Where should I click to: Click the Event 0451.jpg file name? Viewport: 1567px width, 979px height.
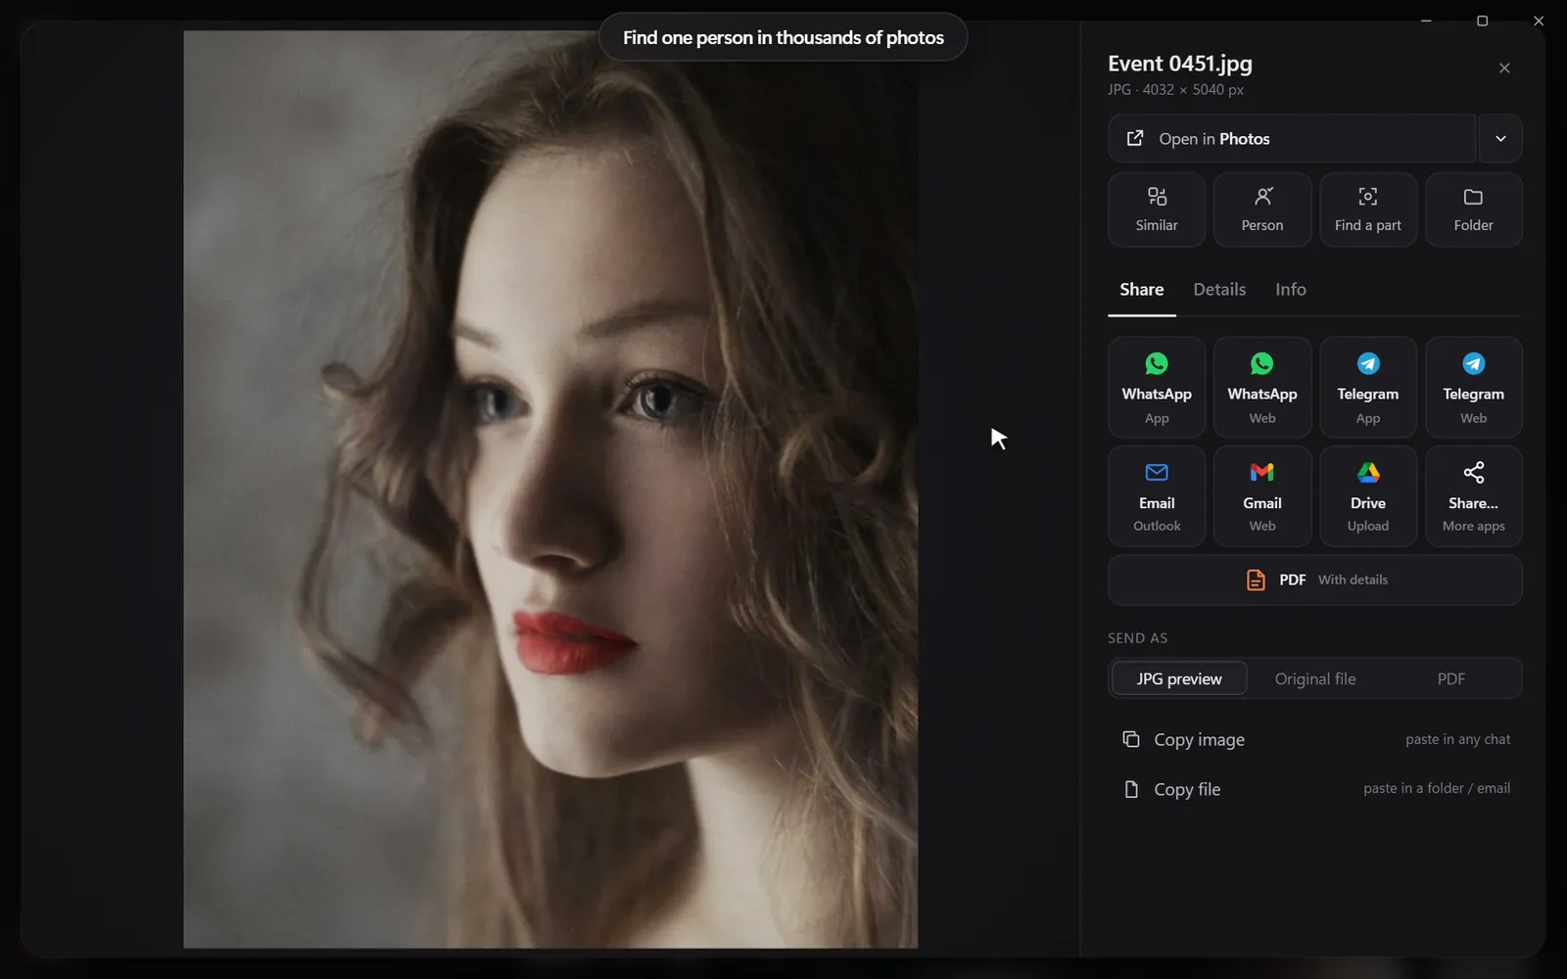[x=1179, y=64]
